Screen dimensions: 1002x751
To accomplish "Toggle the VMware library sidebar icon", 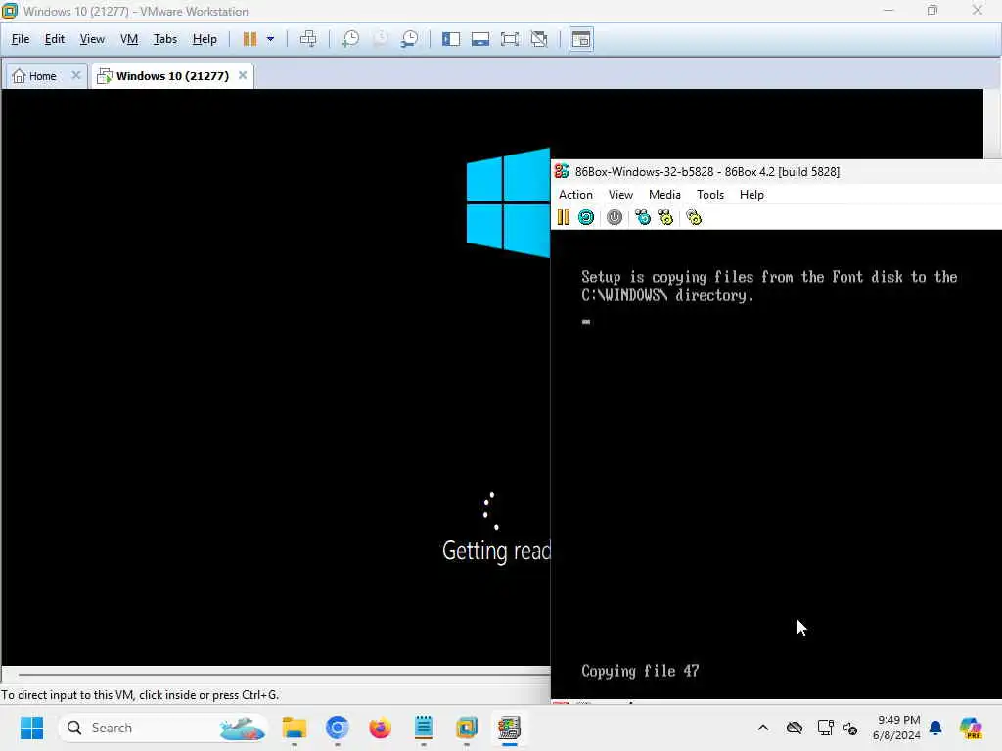I will (450, 39).
